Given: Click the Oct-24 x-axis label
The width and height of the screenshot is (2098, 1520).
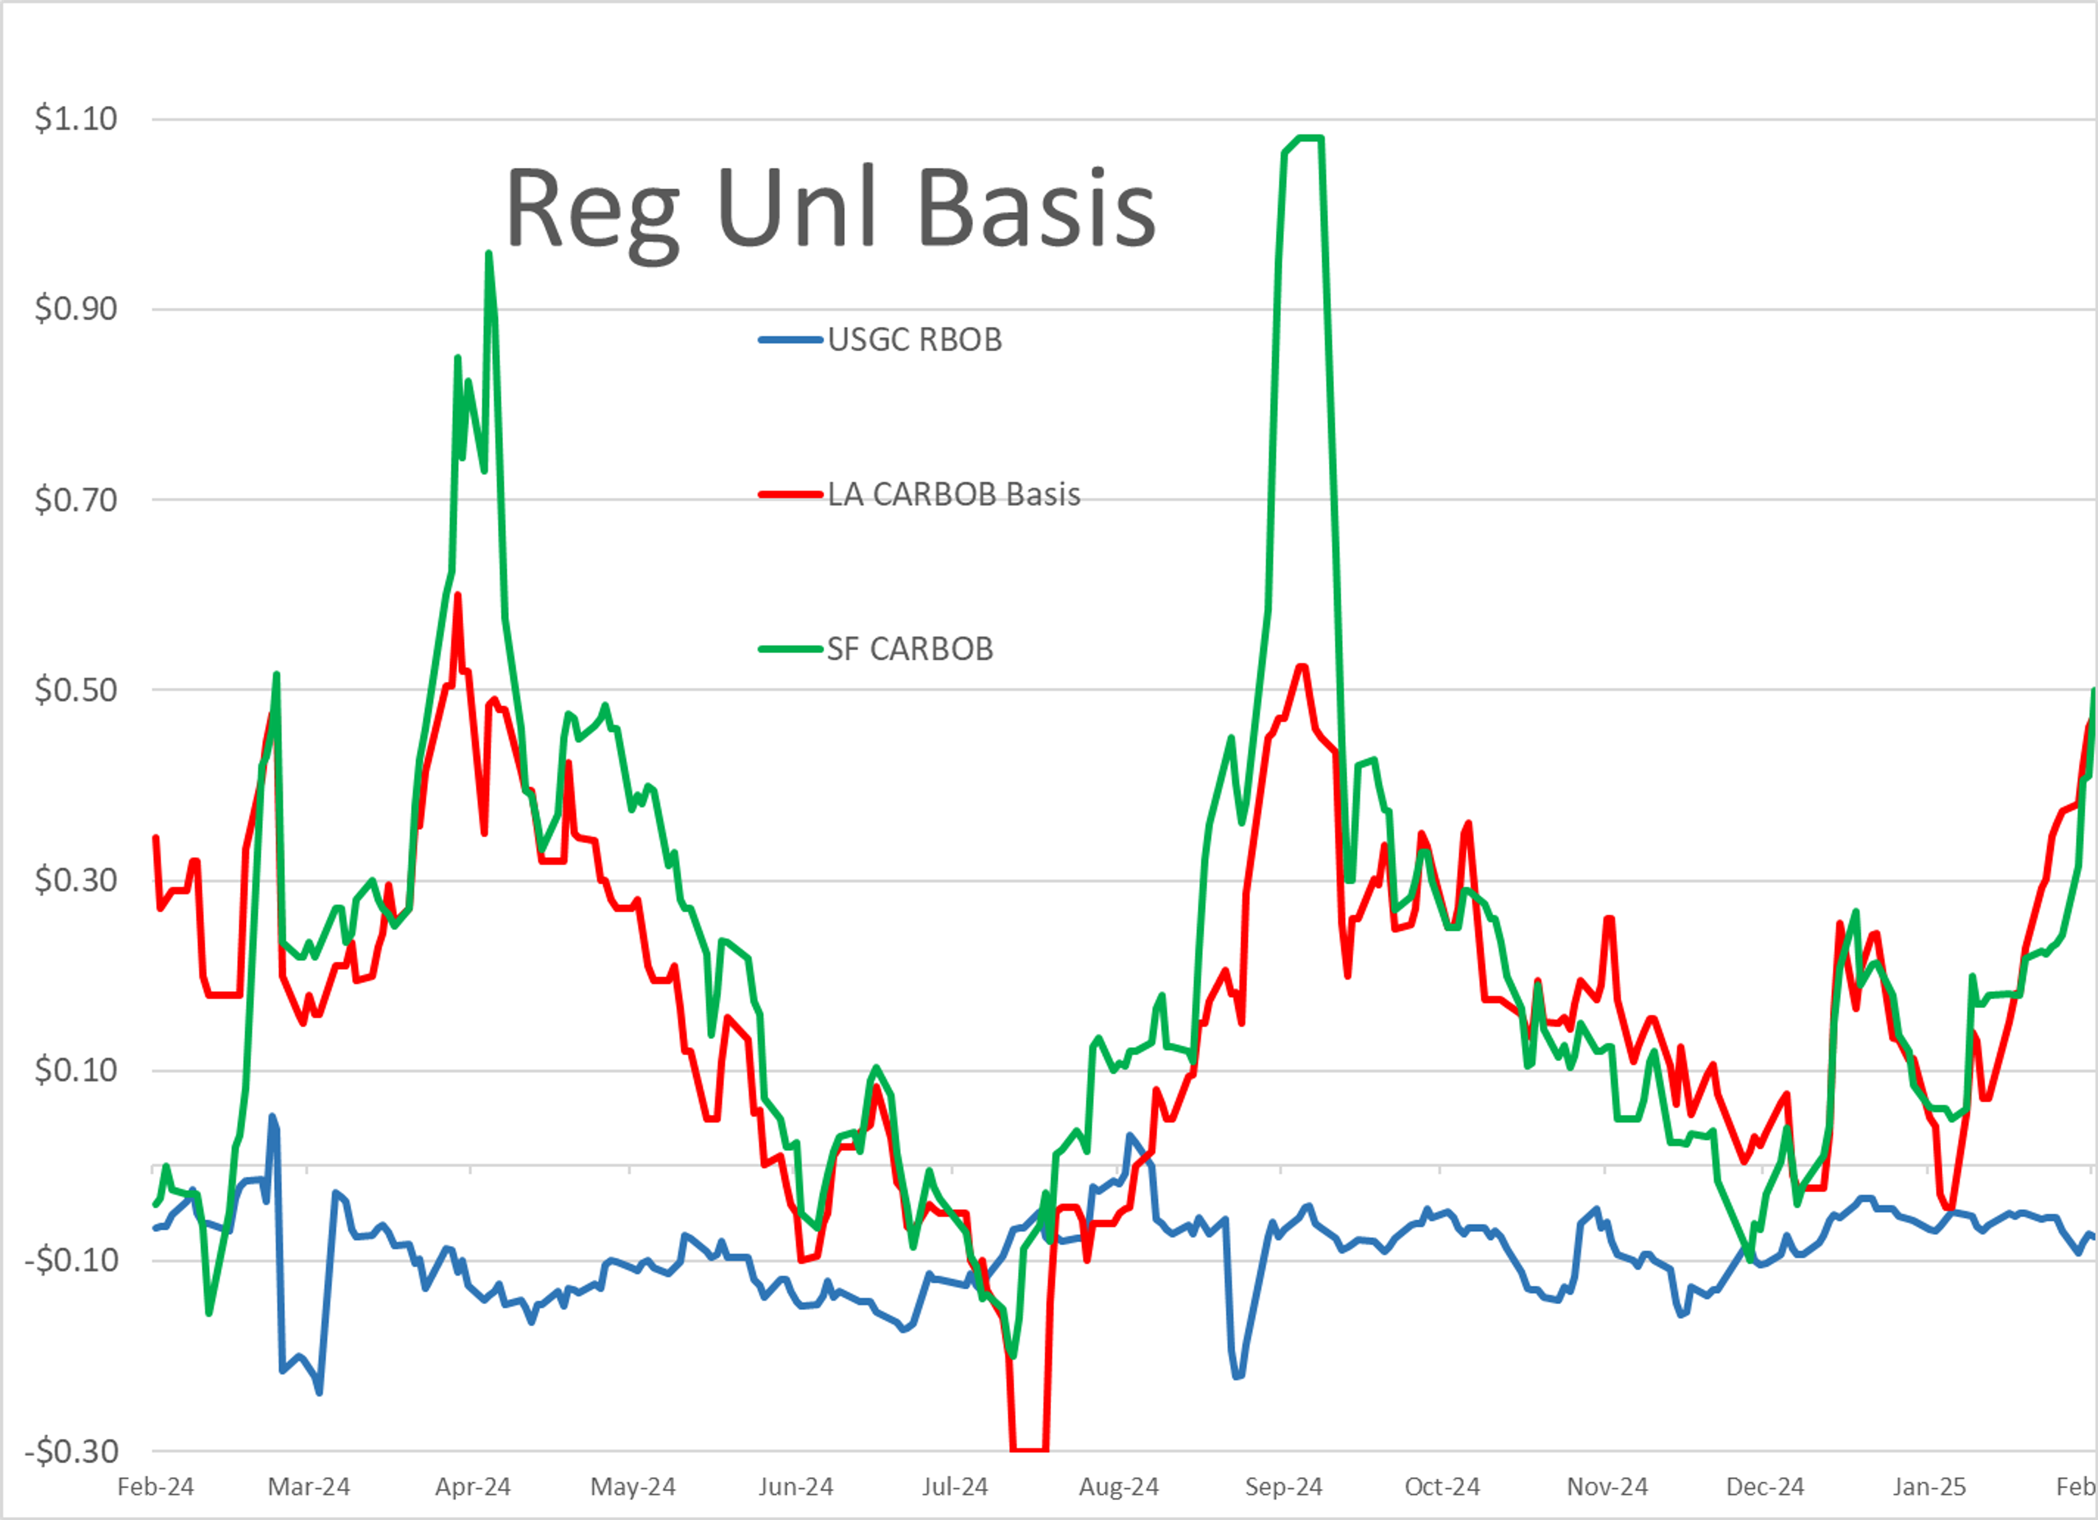Looking at the screenshot, I should (x=1442, y=1487).
